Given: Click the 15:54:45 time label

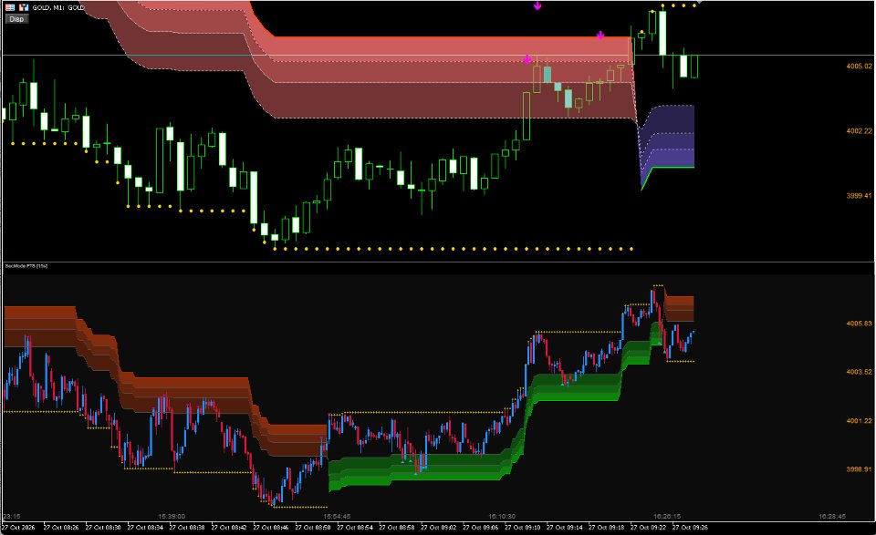Looking at the screenshot, I should (x=337, y=517).
